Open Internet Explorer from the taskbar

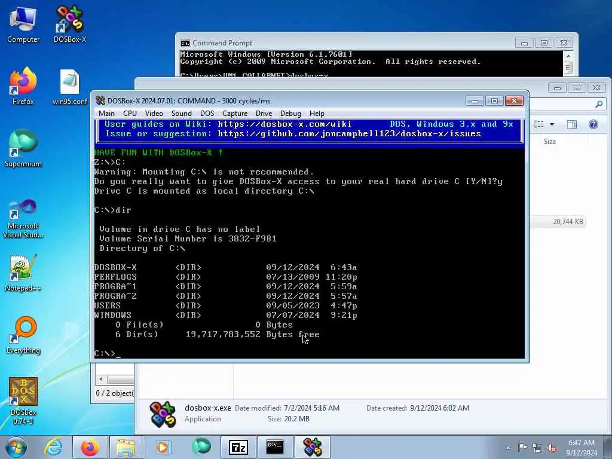pyautogui.click(x=53, y=447)
